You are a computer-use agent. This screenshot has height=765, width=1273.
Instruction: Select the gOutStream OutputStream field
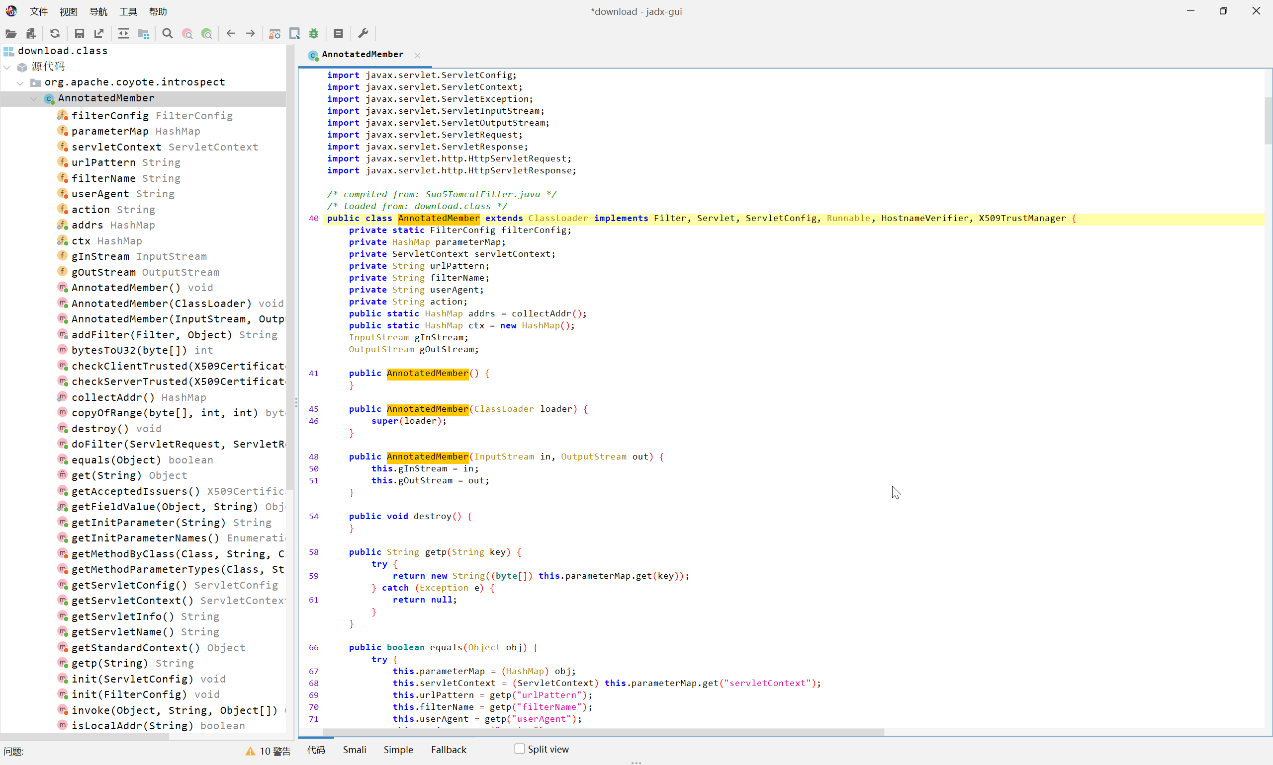click(145, 272)
